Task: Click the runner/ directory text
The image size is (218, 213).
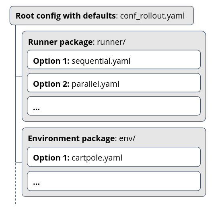Action: click(111, 42)
